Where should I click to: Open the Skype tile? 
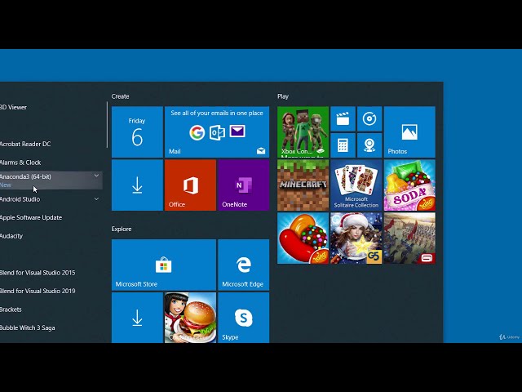tap(243, 318)
